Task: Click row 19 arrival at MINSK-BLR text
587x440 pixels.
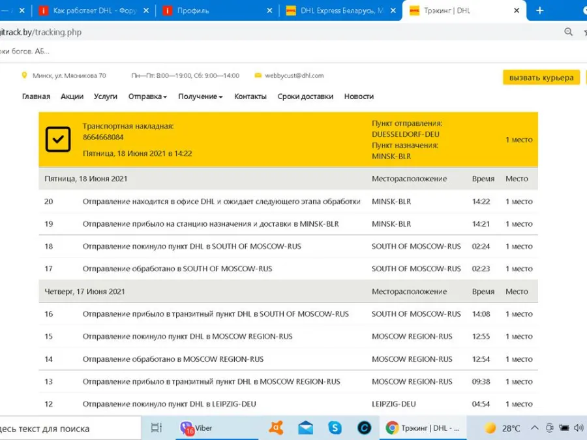Action: coord(211,224)
